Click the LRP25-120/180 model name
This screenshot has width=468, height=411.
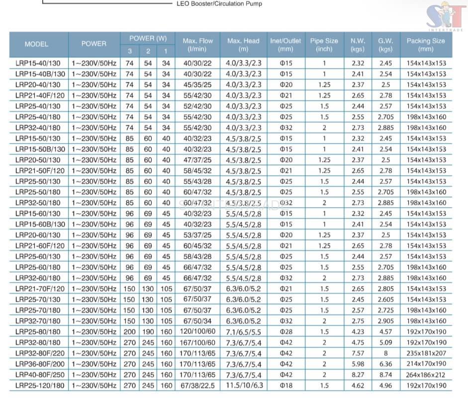40,386
